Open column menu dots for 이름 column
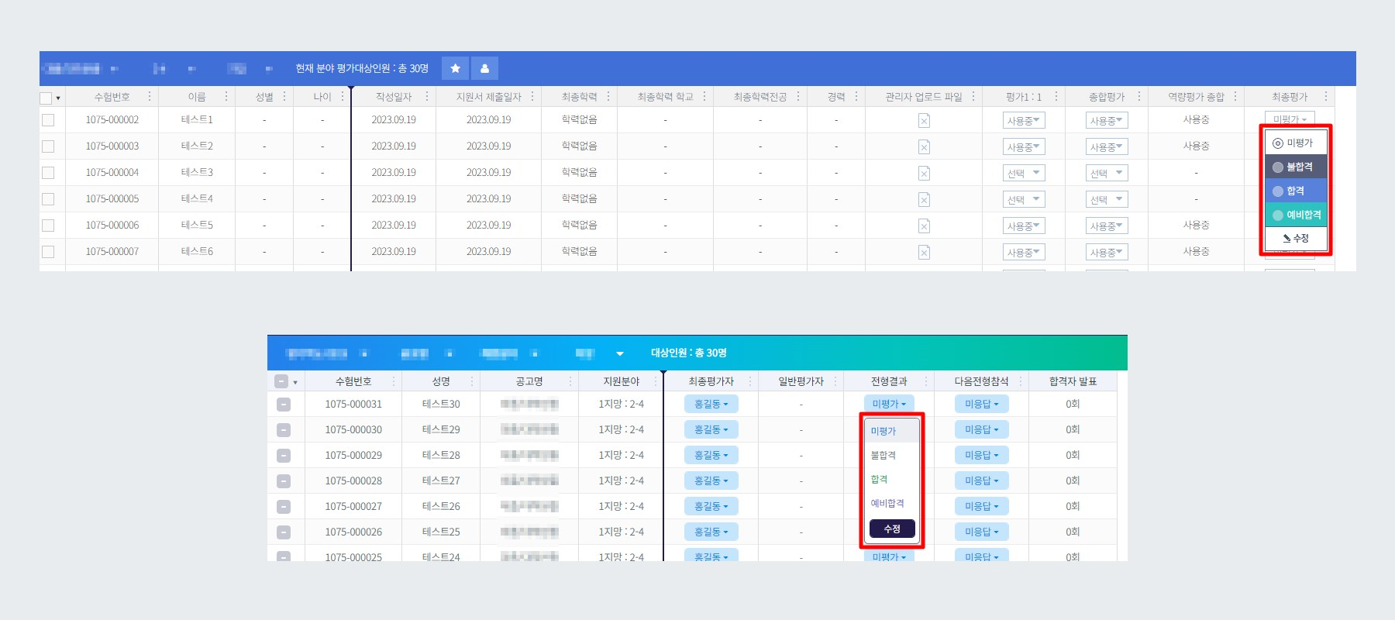 [x=226, y=96]
